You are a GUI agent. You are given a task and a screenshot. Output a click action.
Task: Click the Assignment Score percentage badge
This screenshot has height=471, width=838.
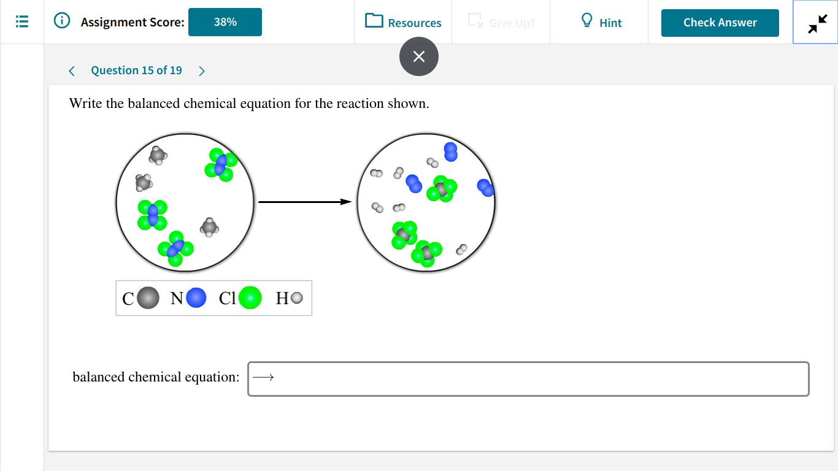(225, 21)
